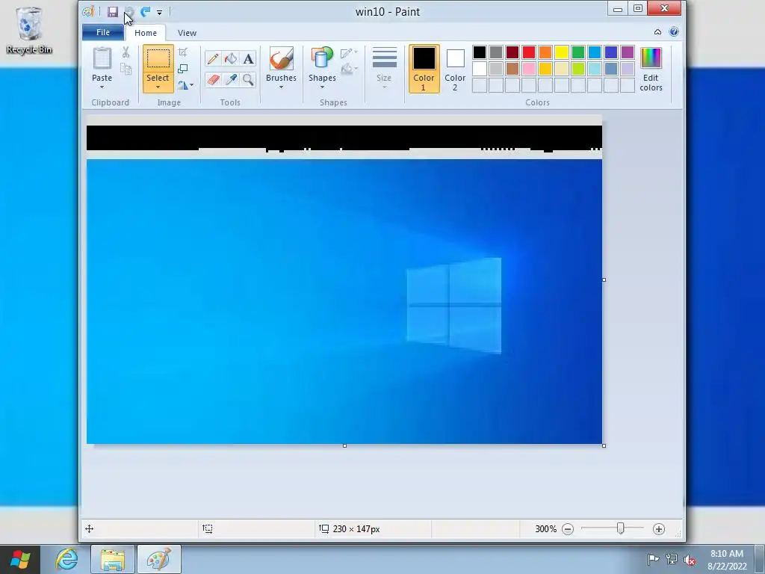The width and height of the screenshot is (765, 574).
Task: Click the 8:10 AM taskbar clock
Action: [726, 554]
